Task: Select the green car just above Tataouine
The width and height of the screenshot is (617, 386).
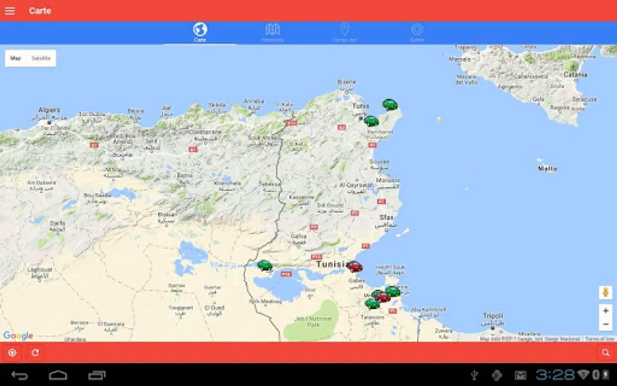Action: point(372,304)
